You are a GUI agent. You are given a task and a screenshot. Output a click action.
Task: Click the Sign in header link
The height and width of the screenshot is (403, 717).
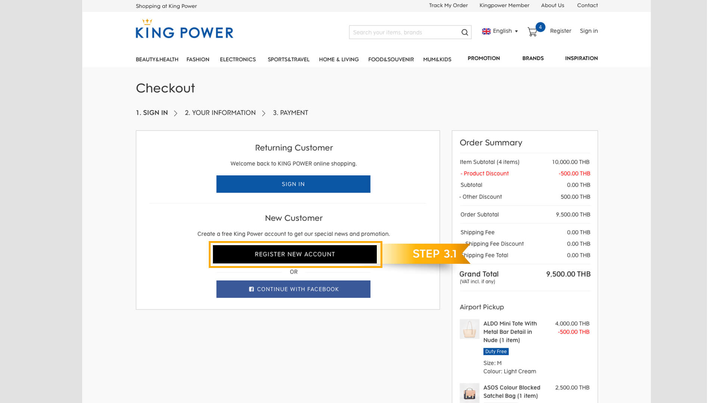tap(589, 31)
